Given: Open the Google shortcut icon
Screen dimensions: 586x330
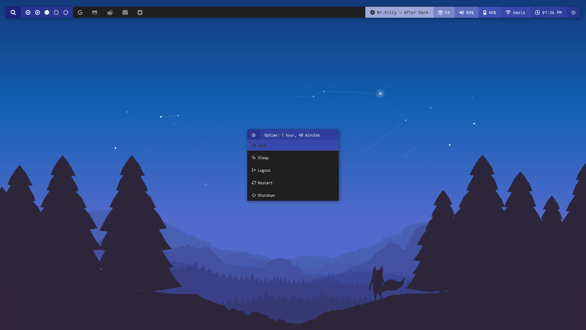Looking at the screenshot, I should [80, 13].
